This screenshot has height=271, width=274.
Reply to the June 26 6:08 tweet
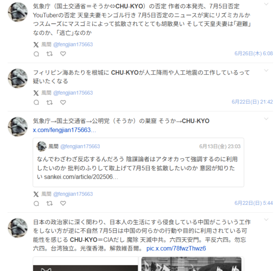point(36,54)
